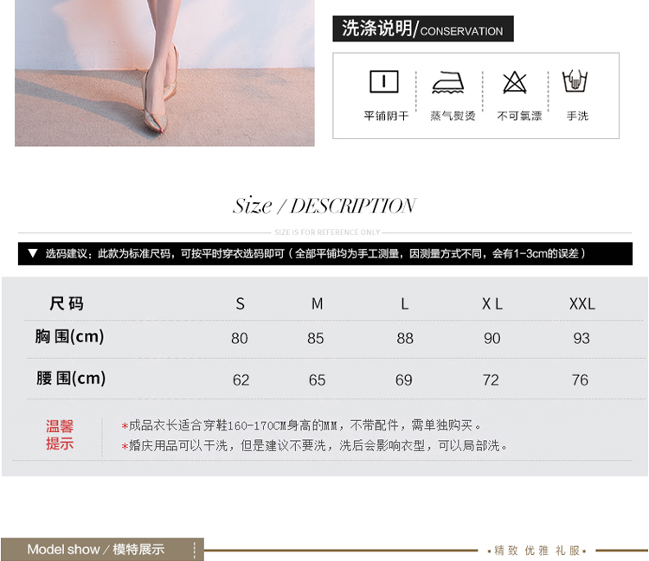Click the high heels product photo
Image resolution: width=649 pixels, height=561 pixels.
pos(164,73)
